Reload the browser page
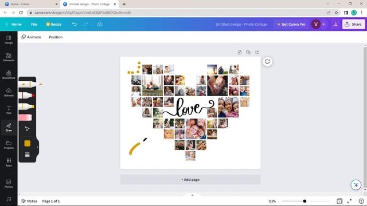Screen dimensions: 367x206 coord(21,13)
